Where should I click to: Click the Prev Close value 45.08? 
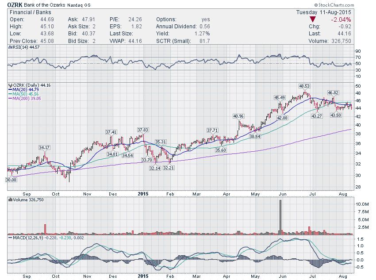47,41
